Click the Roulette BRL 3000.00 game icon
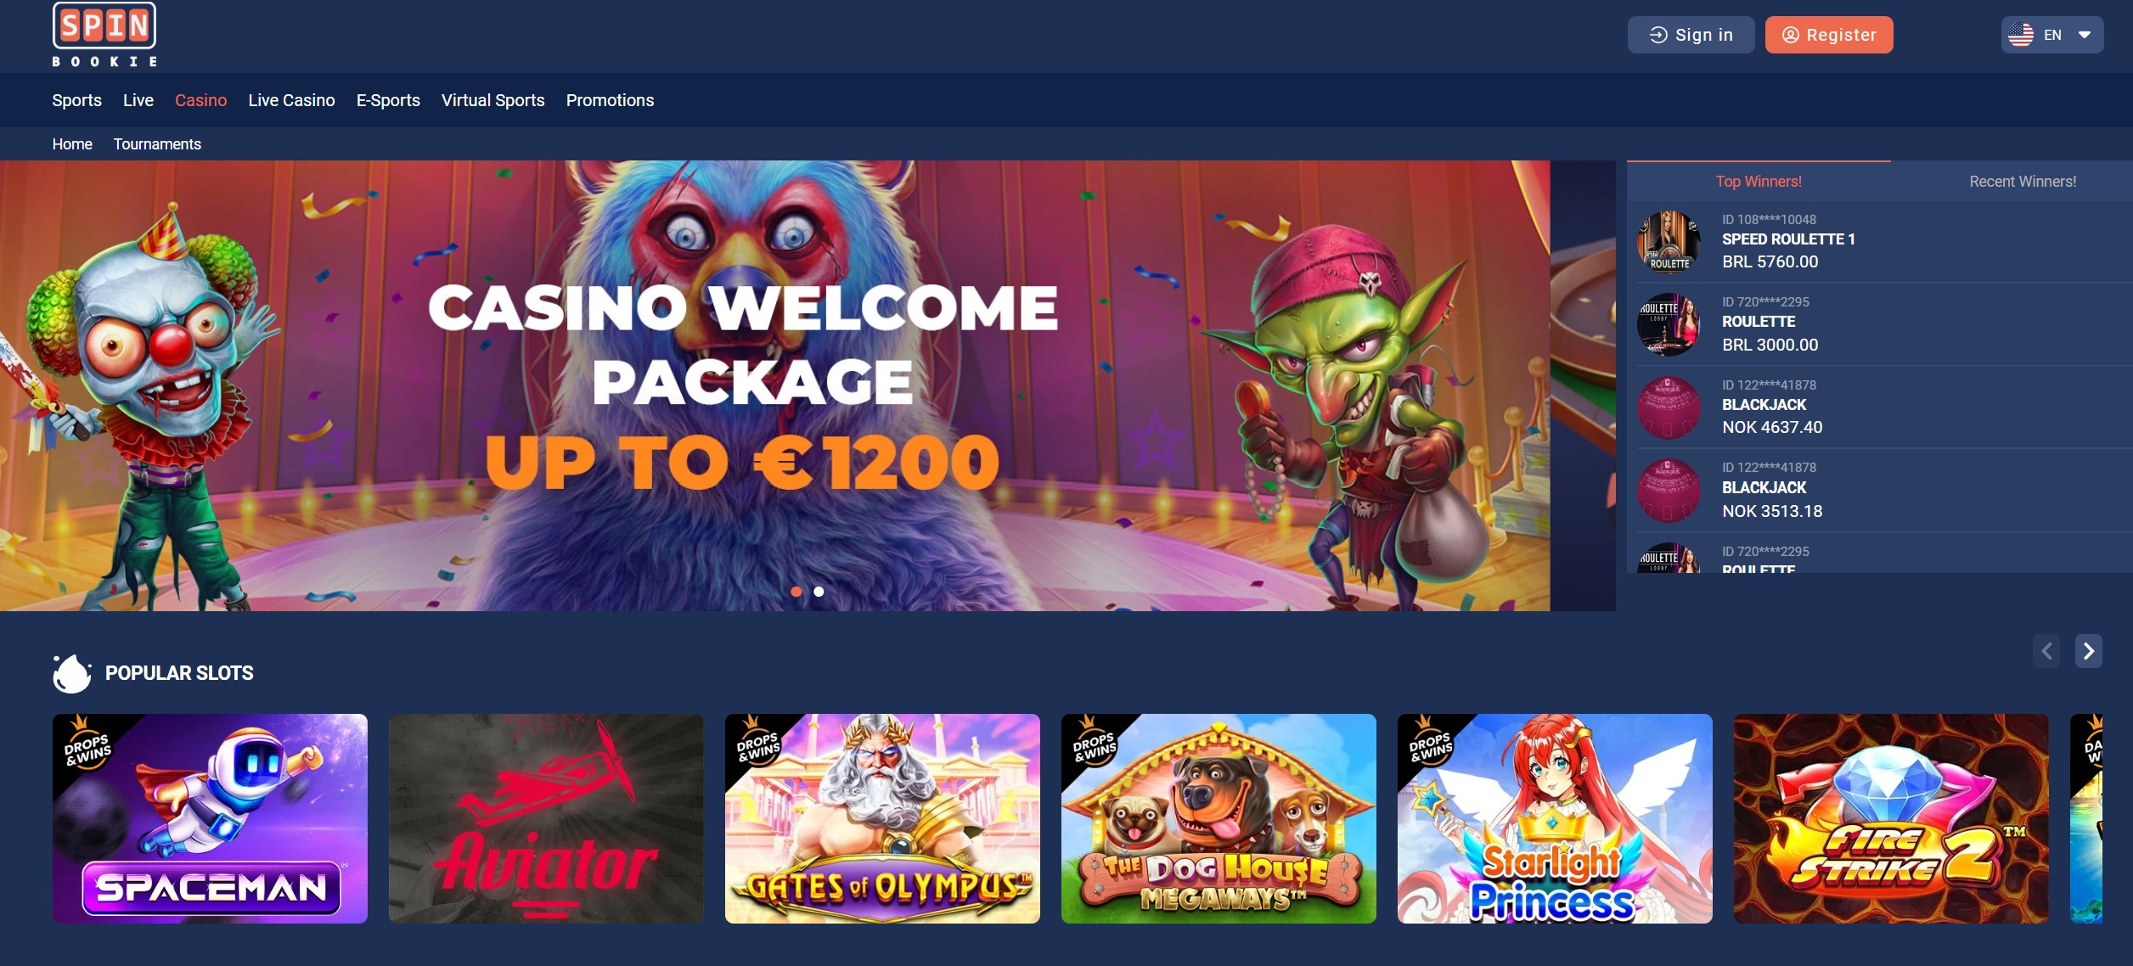This screenshot has height=966, width=2133. coord(1669,324)
